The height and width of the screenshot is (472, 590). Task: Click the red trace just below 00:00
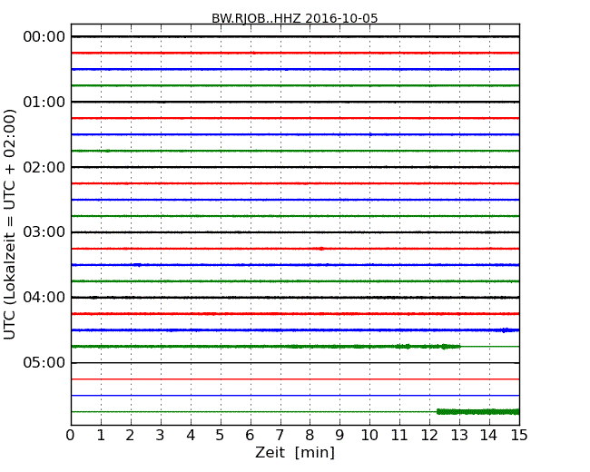pyautogui.click(x=295, y=53)
